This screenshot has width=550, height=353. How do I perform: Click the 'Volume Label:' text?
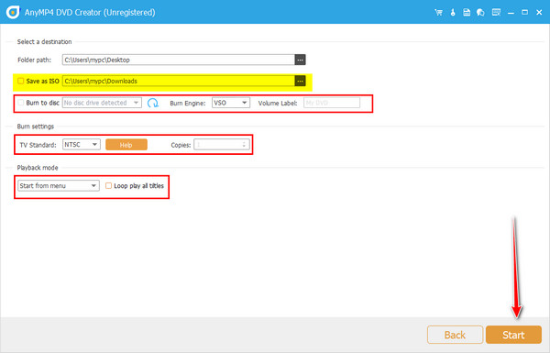278,104
